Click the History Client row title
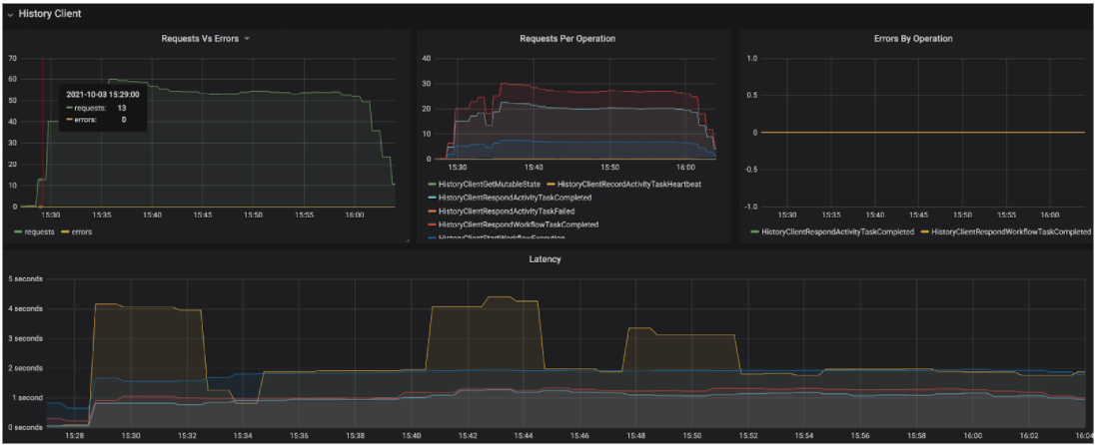The height and width of the screenshot is (445, 1099). tap(49, 14)
